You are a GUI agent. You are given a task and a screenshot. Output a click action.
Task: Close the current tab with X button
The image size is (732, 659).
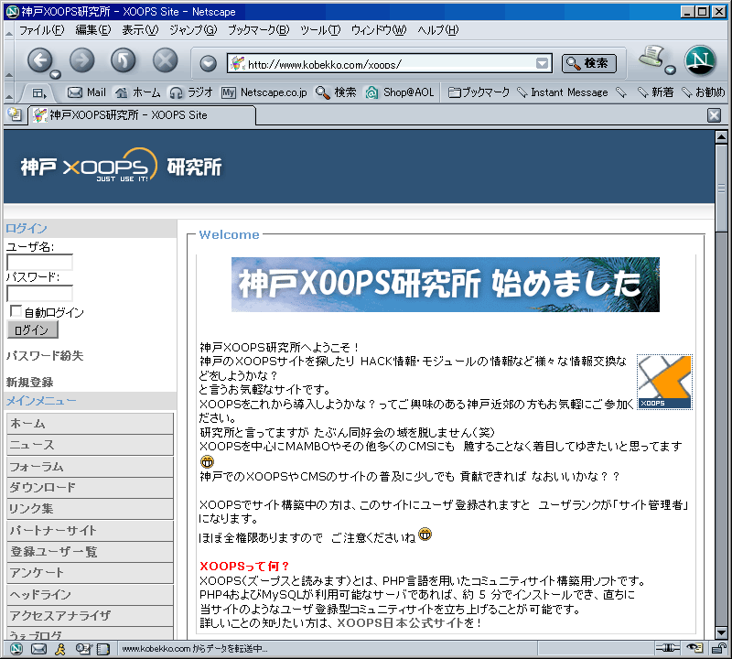714,115
